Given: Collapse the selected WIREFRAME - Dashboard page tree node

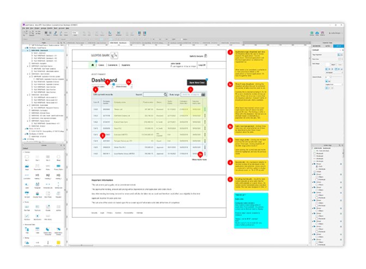Looking at the screenshot, I should coord(28,50).
